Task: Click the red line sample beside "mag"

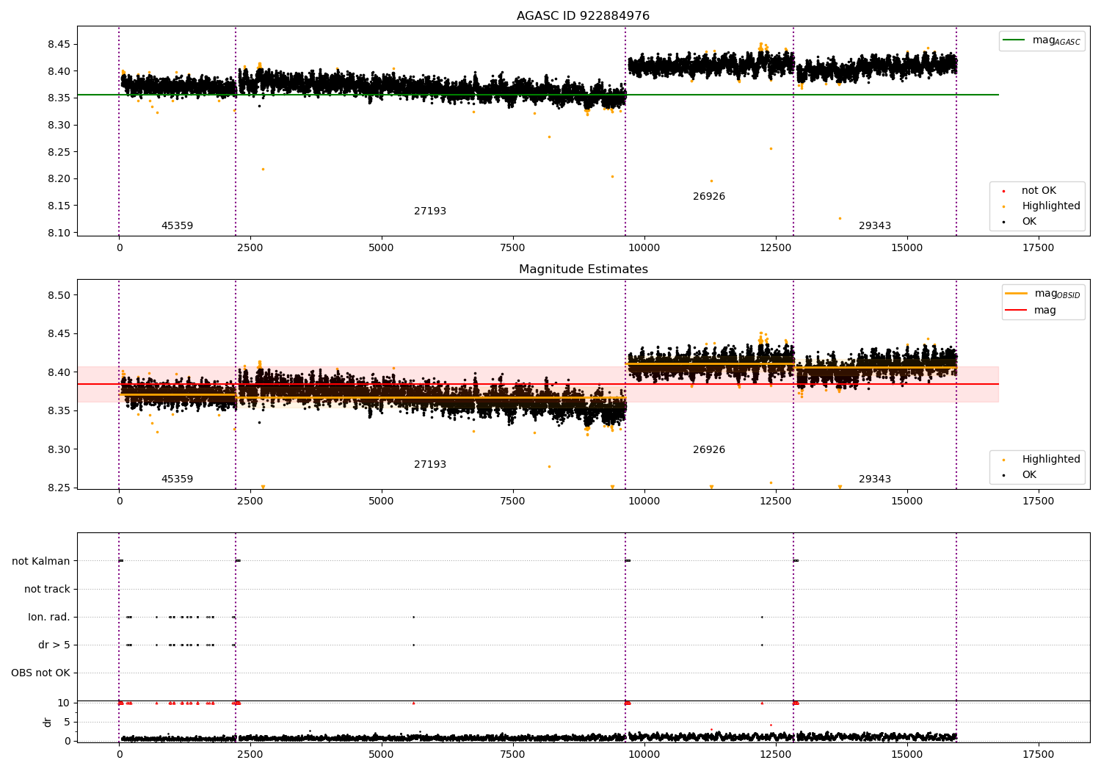Action: [x=1017, y=310]
